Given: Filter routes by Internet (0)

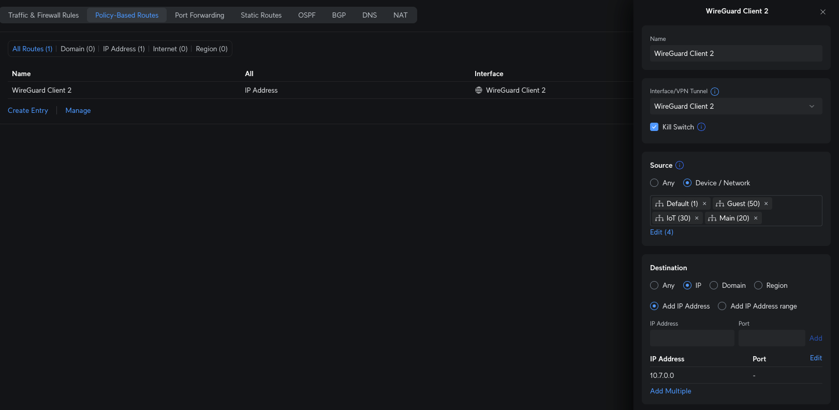Looking at the screenshot, I should click(x=170, y=49).
